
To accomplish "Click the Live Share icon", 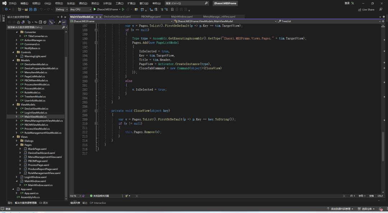I will (360, 10).
